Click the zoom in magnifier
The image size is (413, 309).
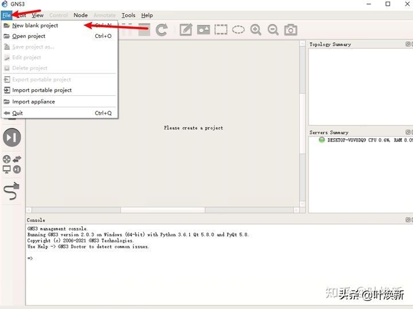(256, 30)
